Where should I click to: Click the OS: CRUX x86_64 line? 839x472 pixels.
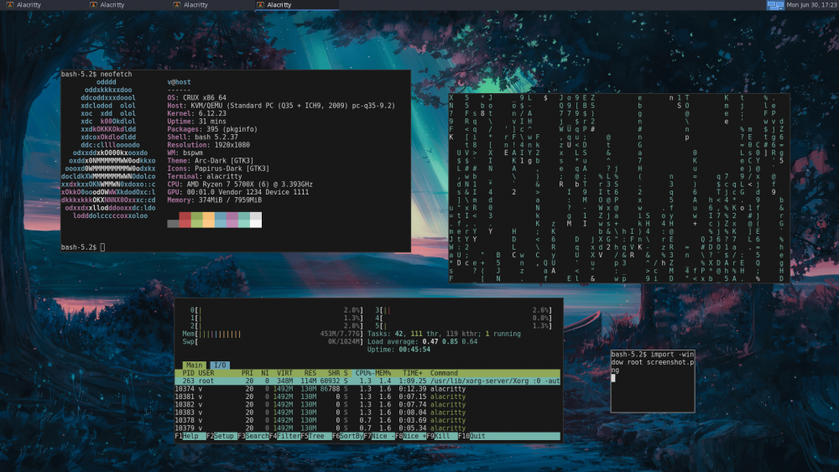click(x=197, y=98)
